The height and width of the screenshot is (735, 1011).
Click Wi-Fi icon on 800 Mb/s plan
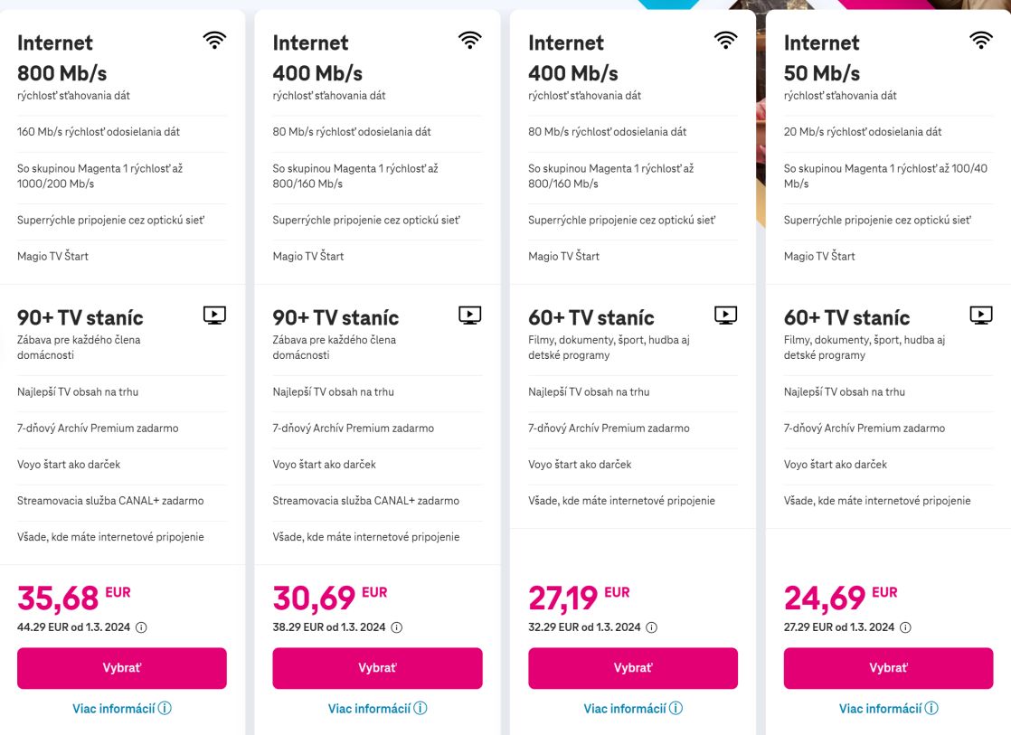(214, 40)
